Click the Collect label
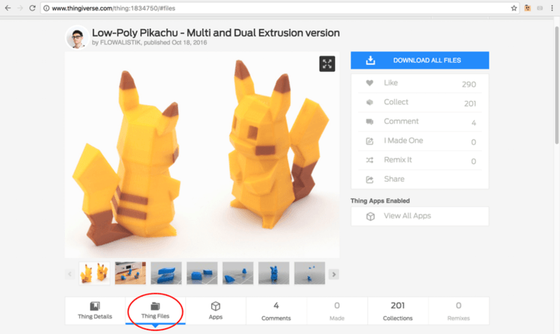 pyautogui.click(x=396, y=102)
